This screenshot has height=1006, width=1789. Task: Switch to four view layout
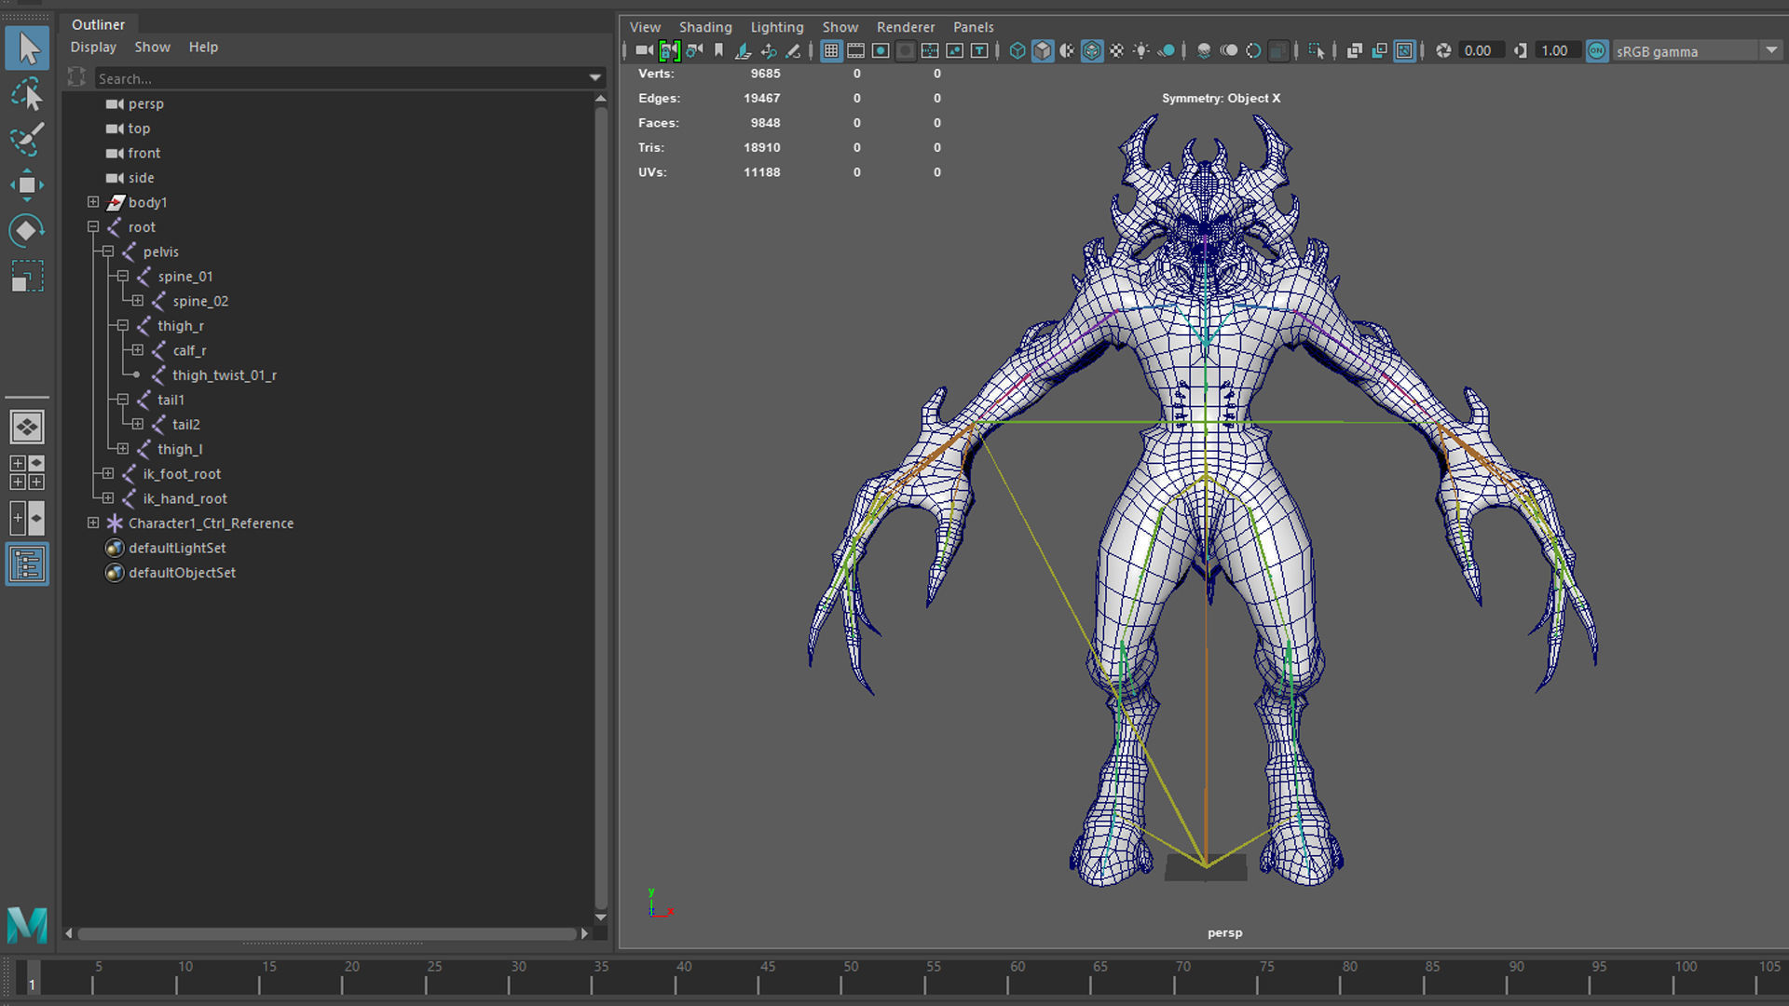(x=27, y=472)
